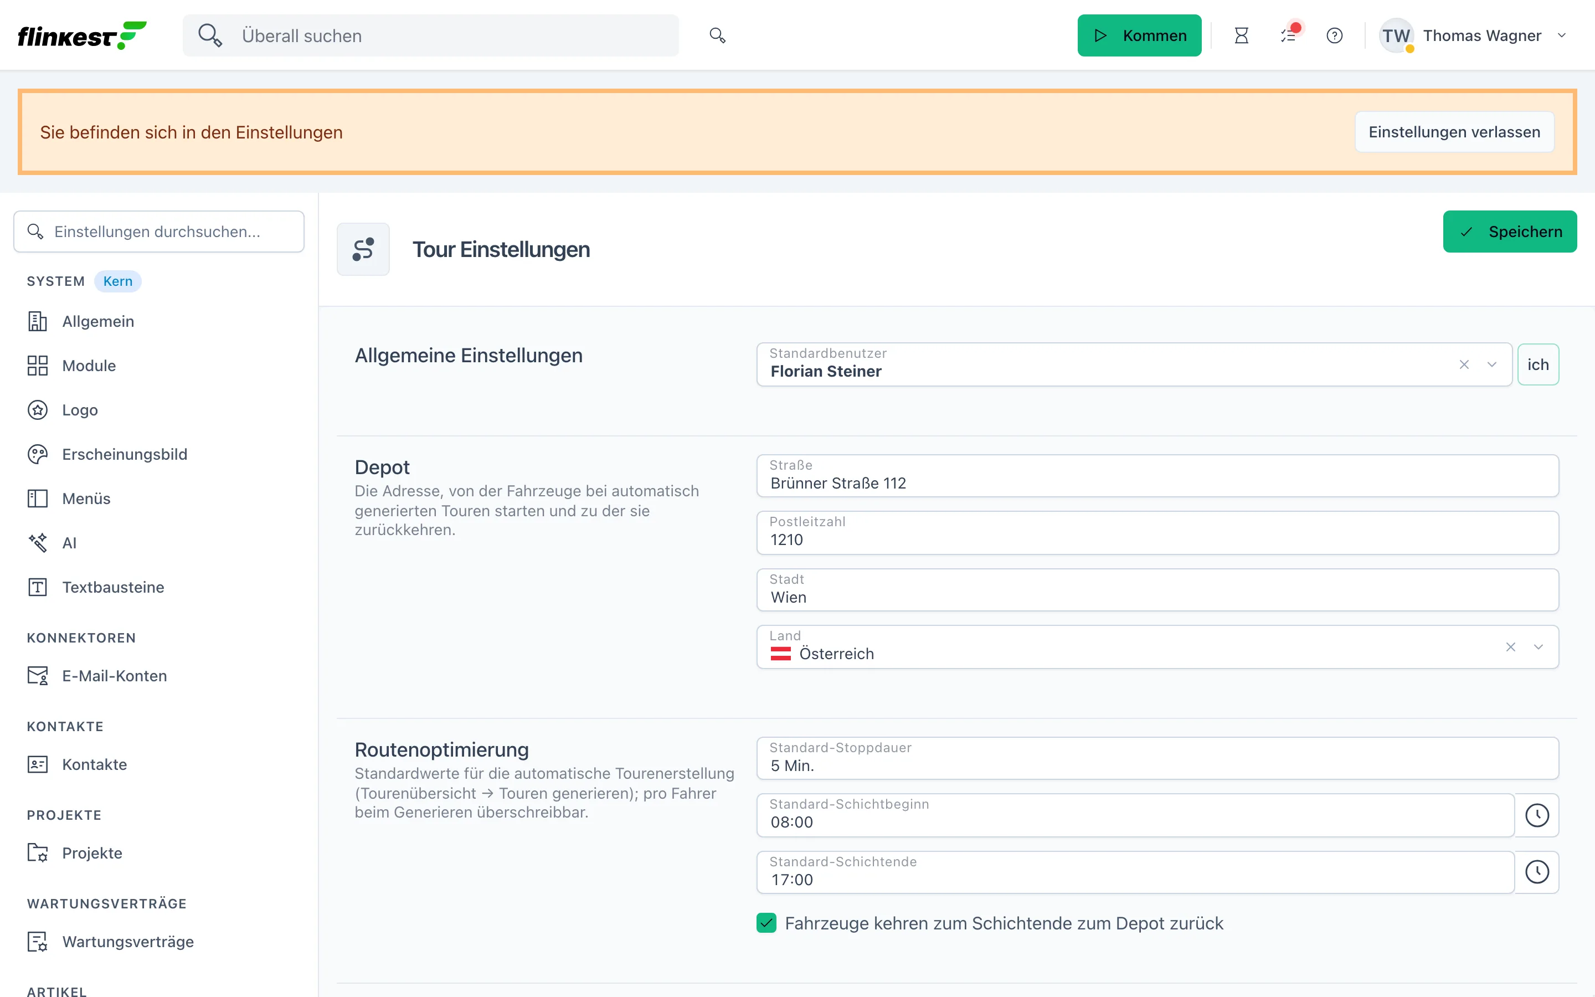Image resolution: width=1595 pixels, height=997 pixels.
Task: Open clock picker for Standard-Schichtbeginn
Action: point(1537,816)
